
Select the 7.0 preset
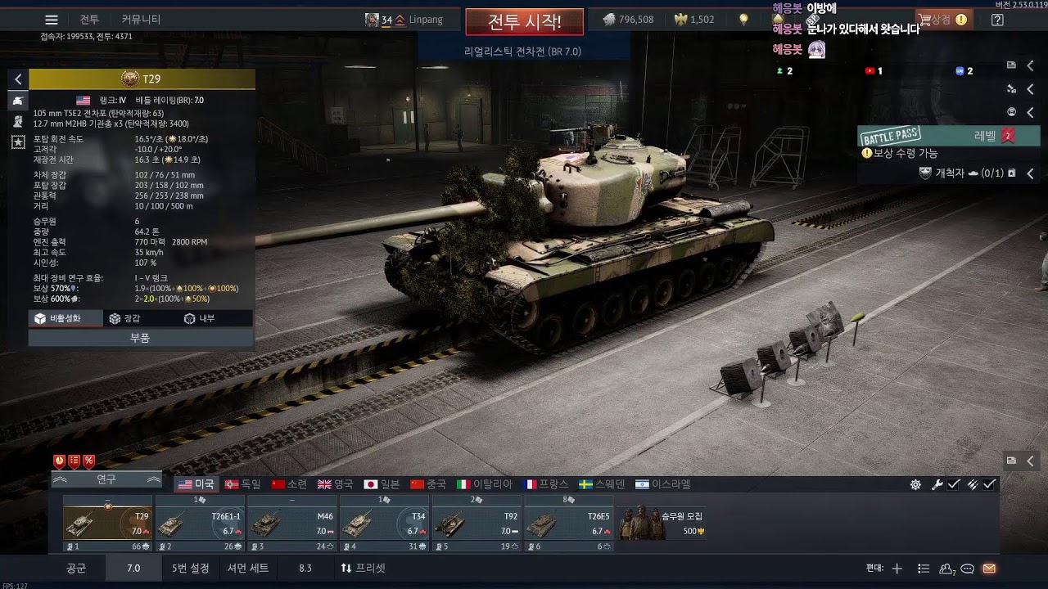point(133,568)
